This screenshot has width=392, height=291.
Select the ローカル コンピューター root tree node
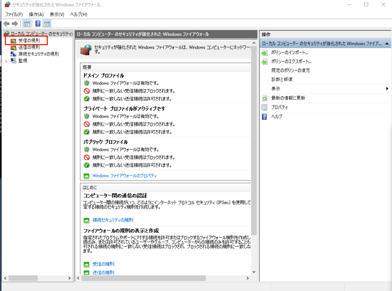41,34
